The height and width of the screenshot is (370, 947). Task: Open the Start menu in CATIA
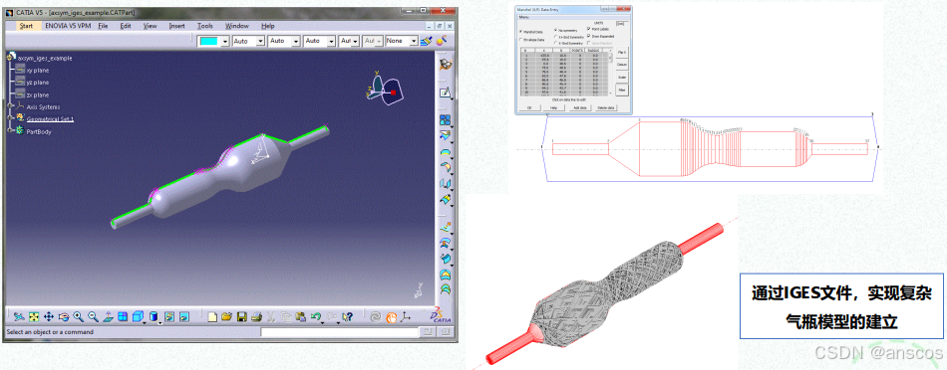pos(26,26)
